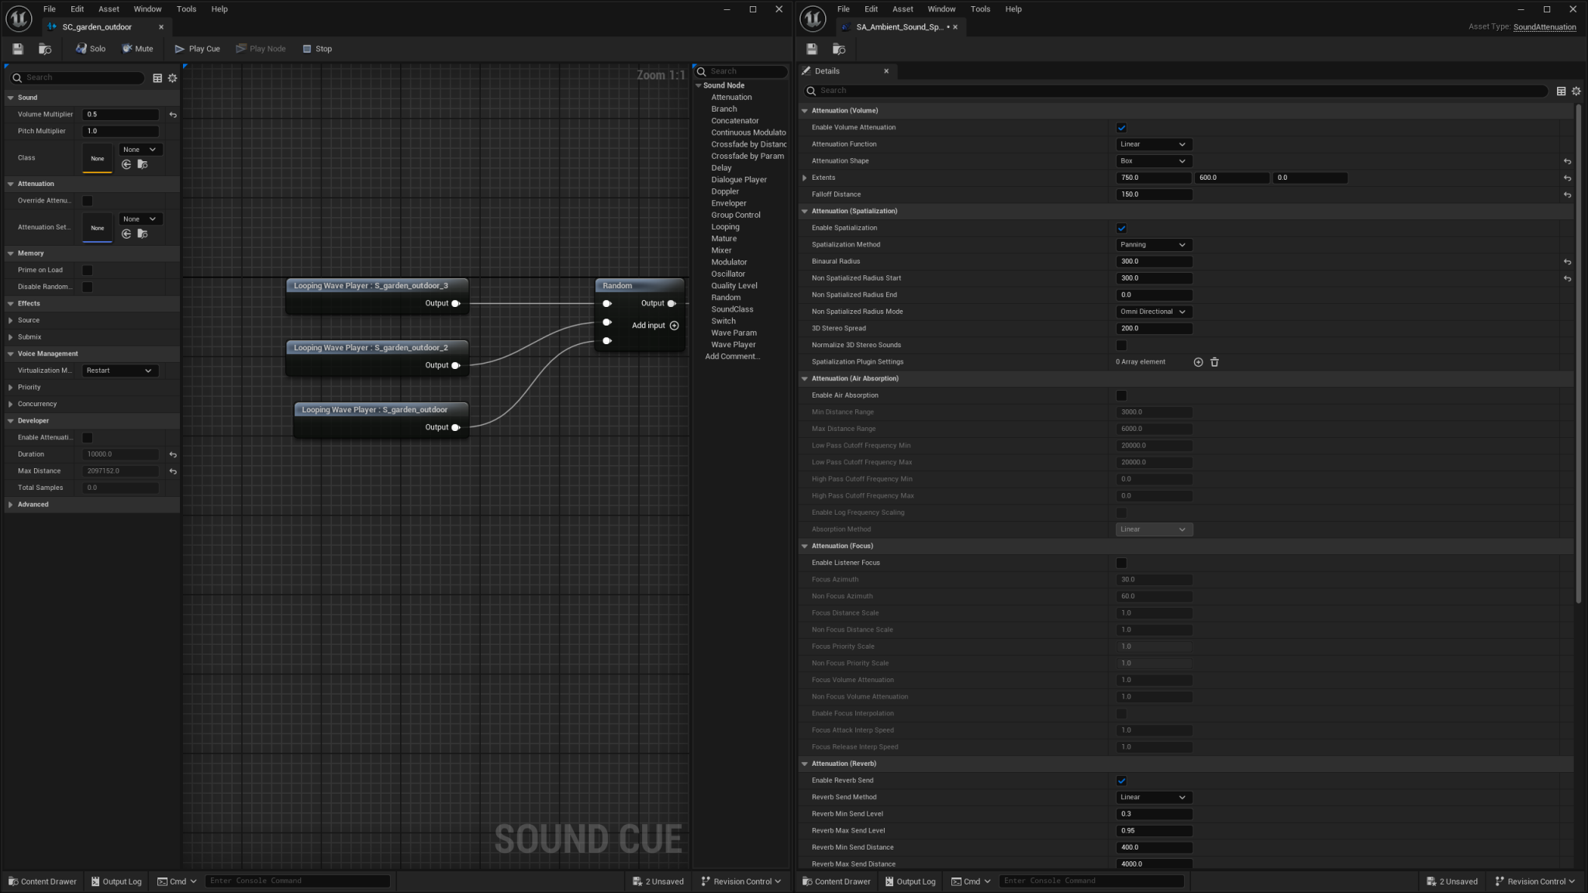1588x893 pixels.
Task: Open the SoundAttenuation asset type link
Action: (x=1544, y=26)
